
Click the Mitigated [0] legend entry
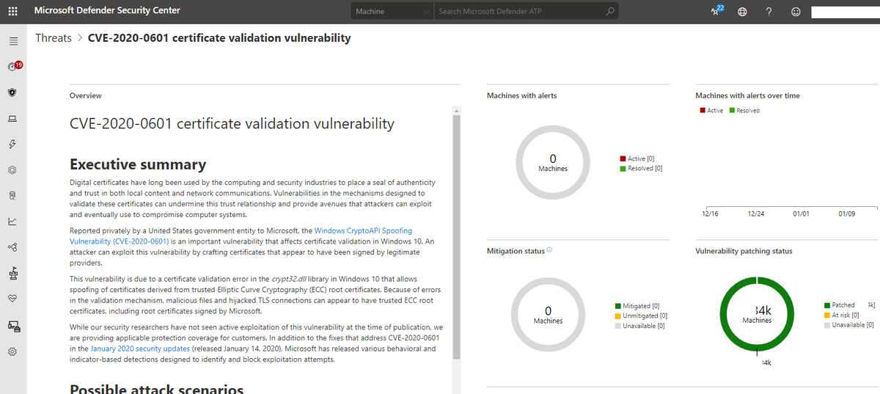click(x=637, y=306)
